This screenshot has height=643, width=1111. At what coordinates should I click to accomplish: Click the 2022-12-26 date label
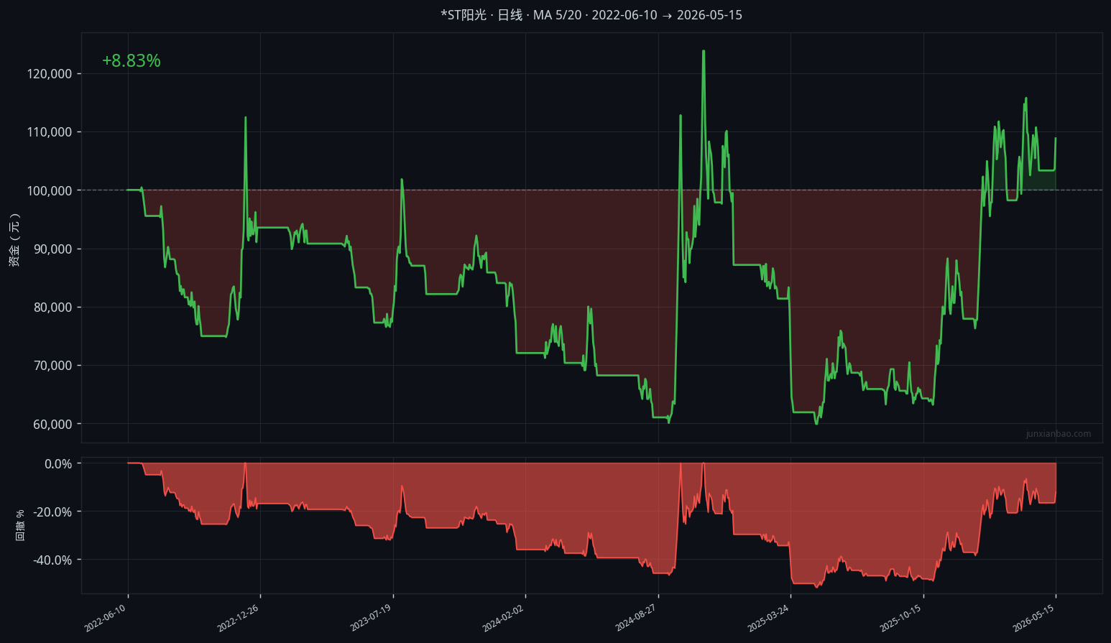pyautogui.click(x=237, y=618)
